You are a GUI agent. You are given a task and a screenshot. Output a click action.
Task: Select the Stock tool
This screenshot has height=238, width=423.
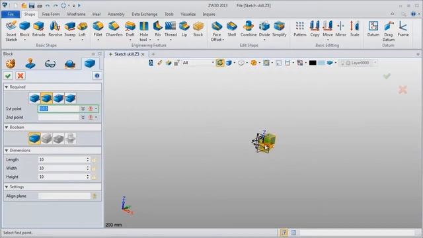(198, 28)
